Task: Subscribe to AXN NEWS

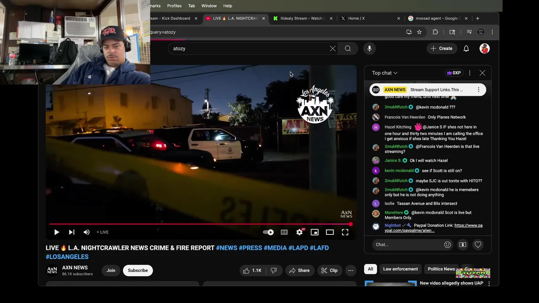Action: pyautogui.click(x=138, y=271)
